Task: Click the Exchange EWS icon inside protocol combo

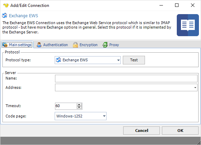Action: 58,60
